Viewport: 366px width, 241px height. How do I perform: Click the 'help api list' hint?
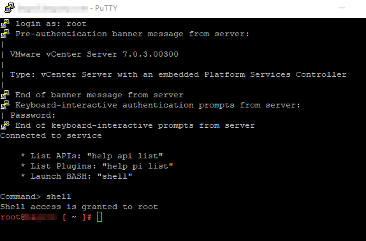coord(125,156)
